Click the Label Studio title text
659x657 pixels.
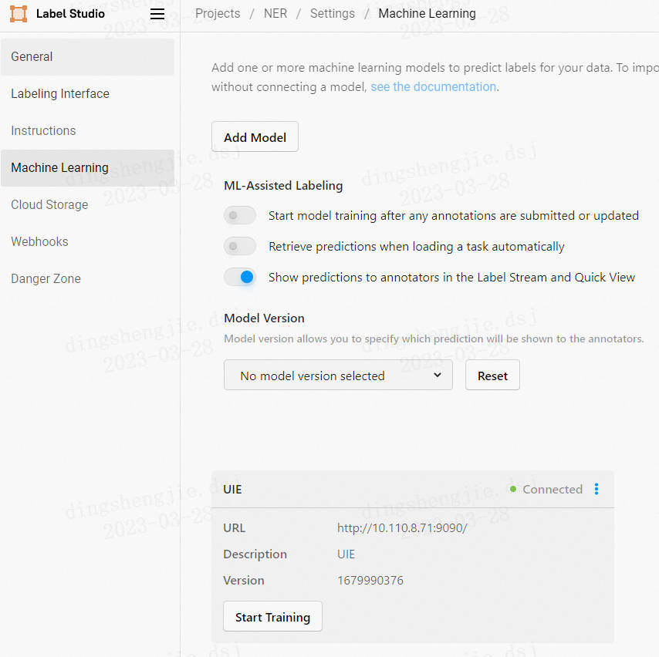pyautogui.click(x=70, y=14)
